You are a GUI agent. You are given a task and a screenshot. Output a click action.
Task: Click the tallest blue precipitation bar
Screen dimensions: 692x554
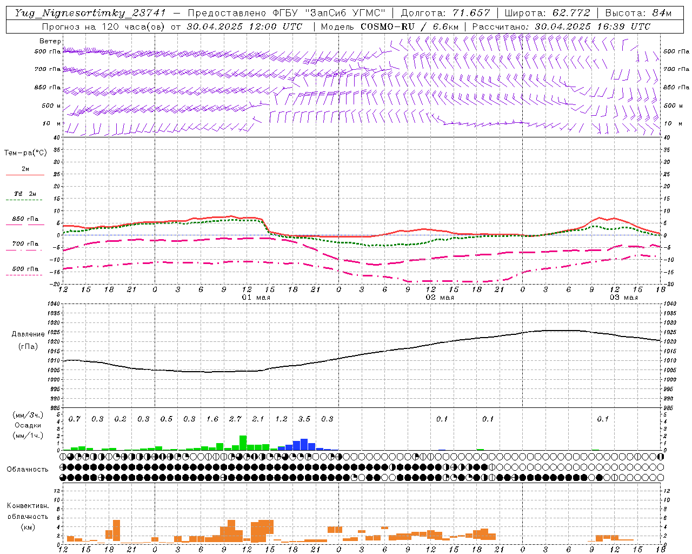pyautogui.click(x=304, y=444)
